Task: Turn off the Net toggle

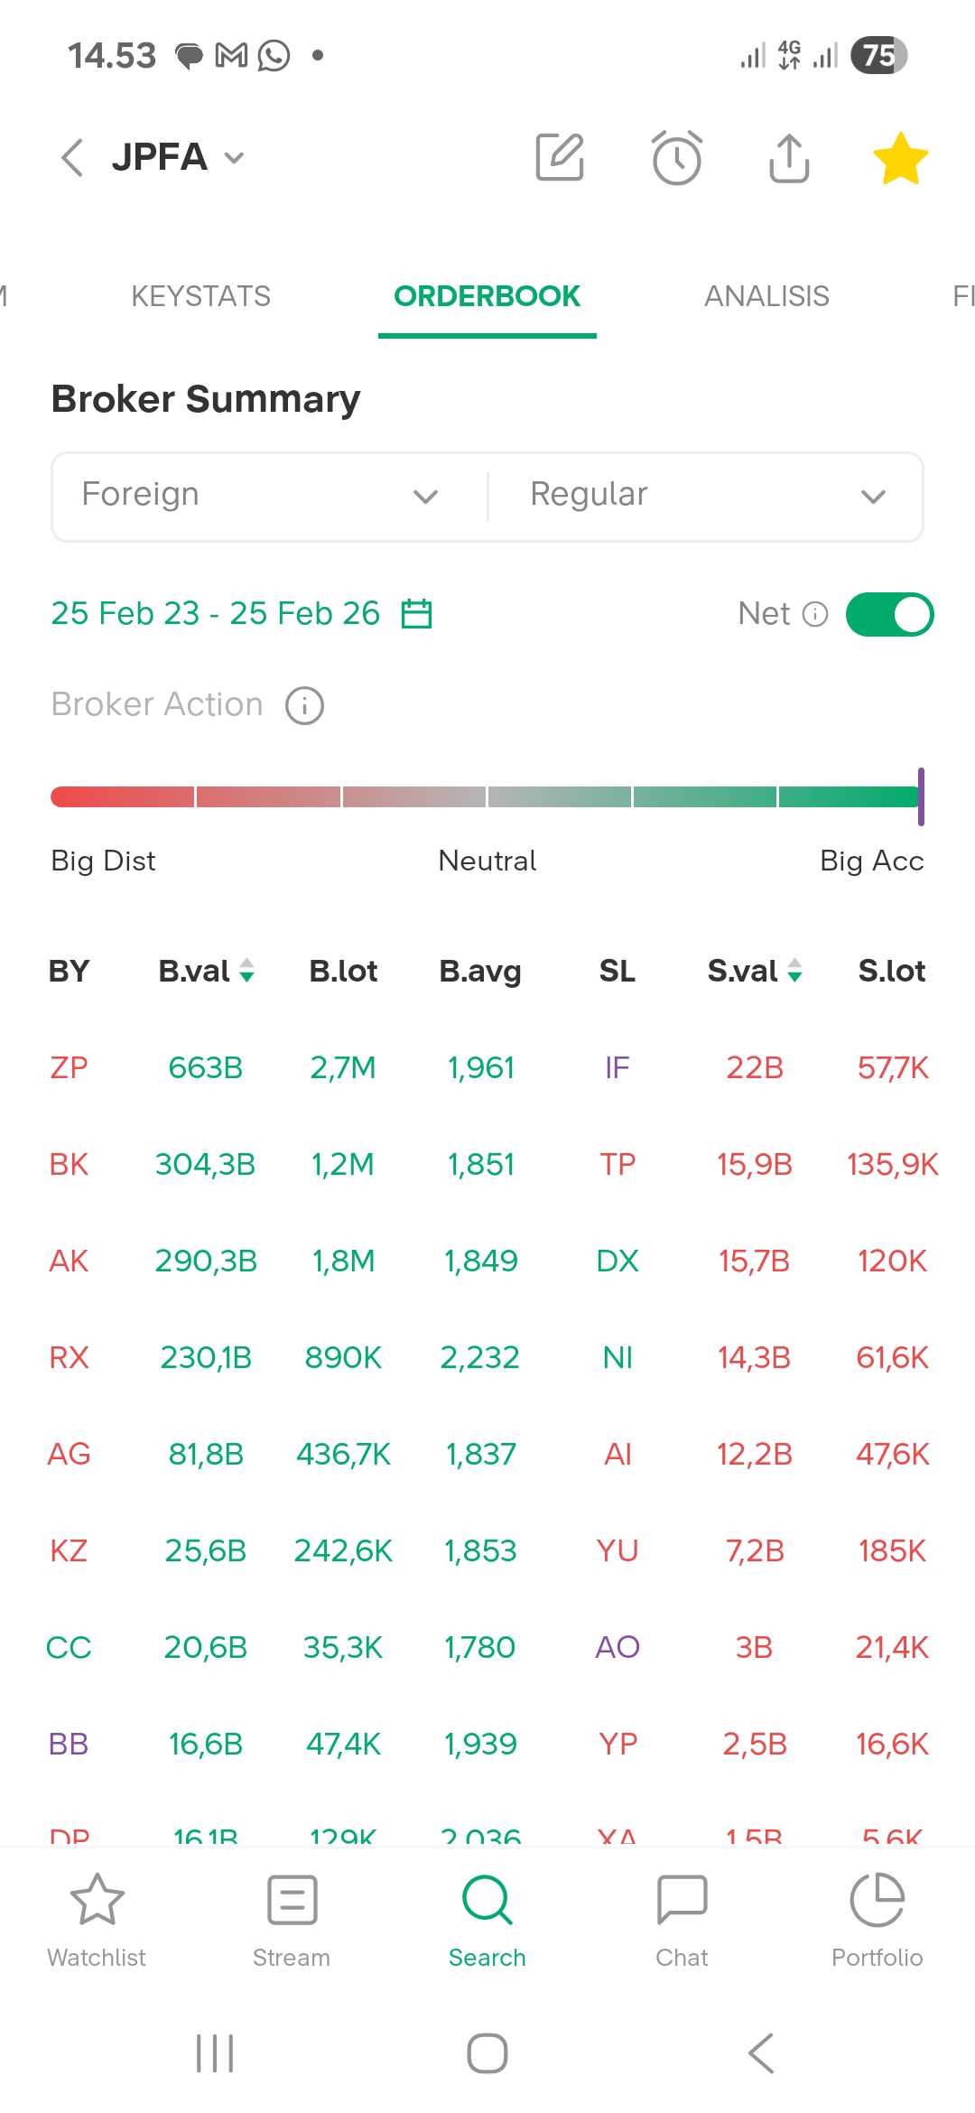Action: click(x=889, y=614)
